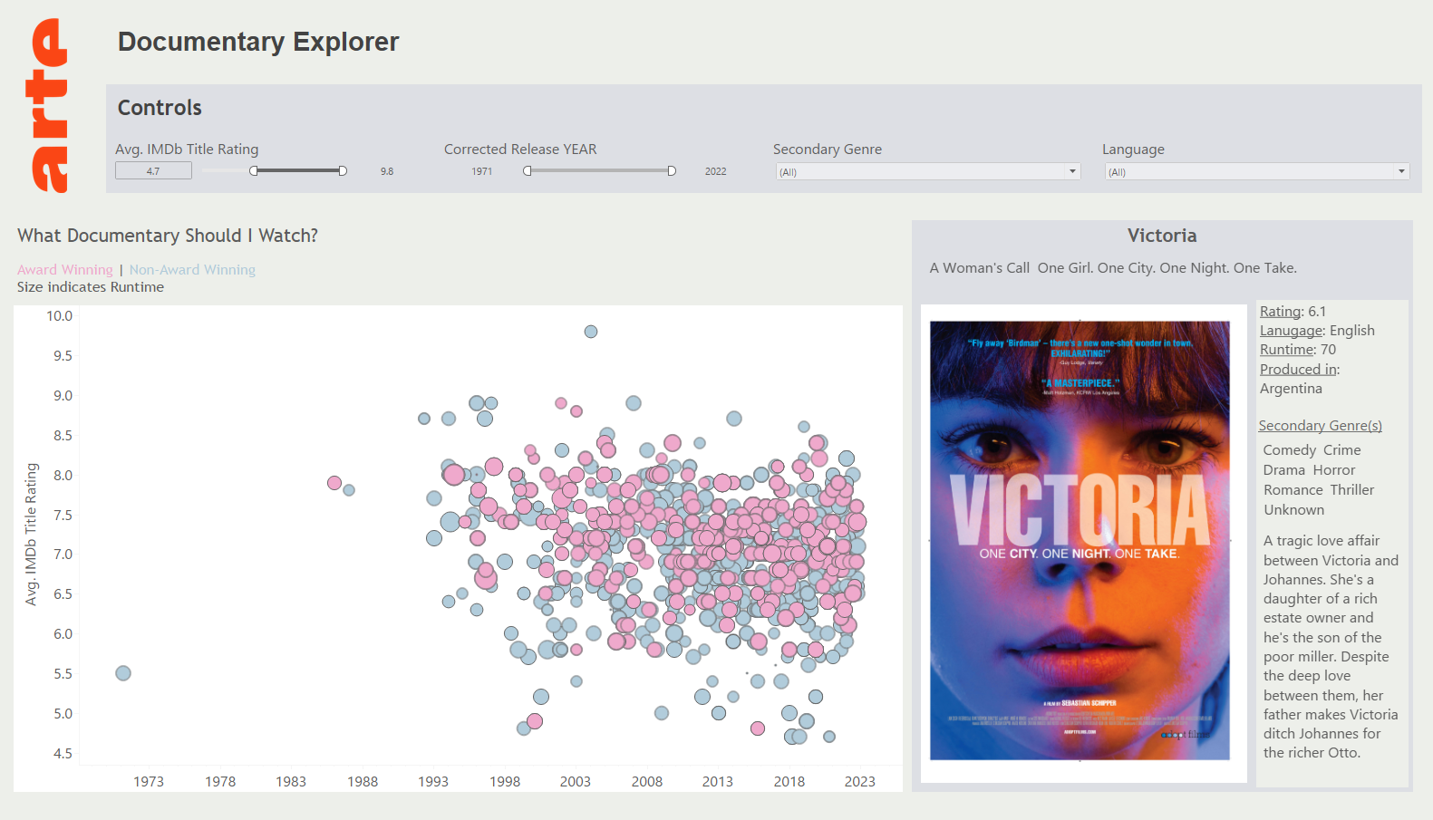Click the 2022 maximum year value

tap(716, 171)
